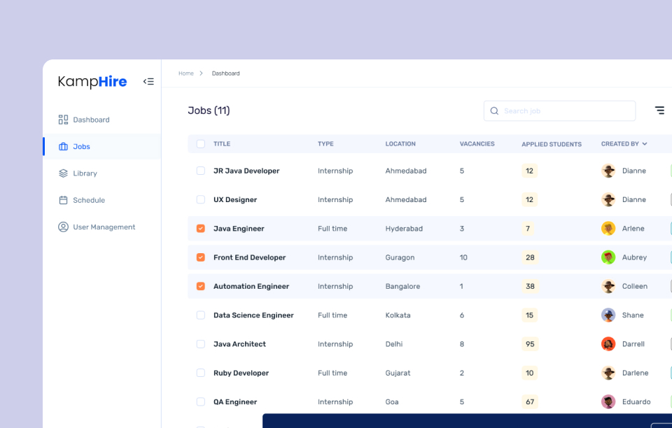Check the Java Architect row checkbox
This screenshot has width=672, height=428.
pyautogui.click(x=201, y=344)
